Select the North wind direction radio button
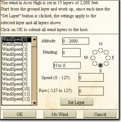The image size is (121, 122). click(x=100, y=50)
